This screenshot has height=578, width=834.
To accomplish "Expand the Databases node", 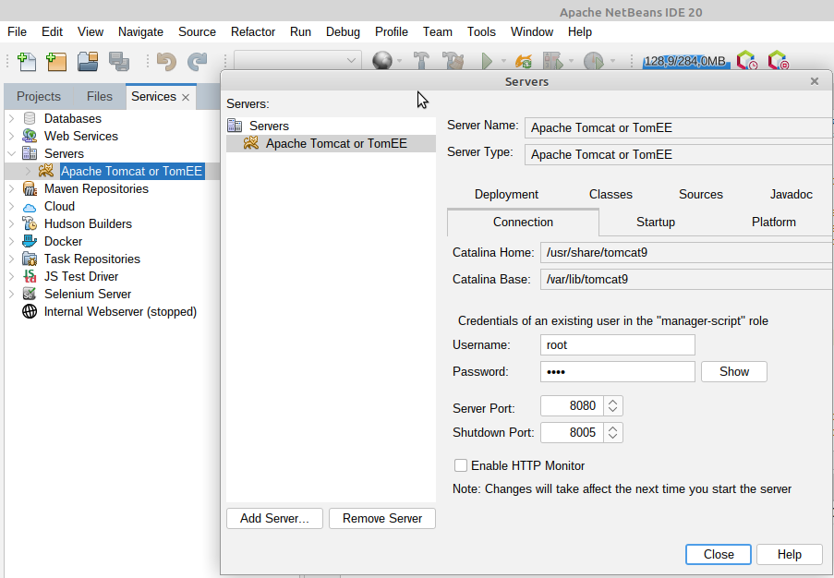I will [12, 118].
